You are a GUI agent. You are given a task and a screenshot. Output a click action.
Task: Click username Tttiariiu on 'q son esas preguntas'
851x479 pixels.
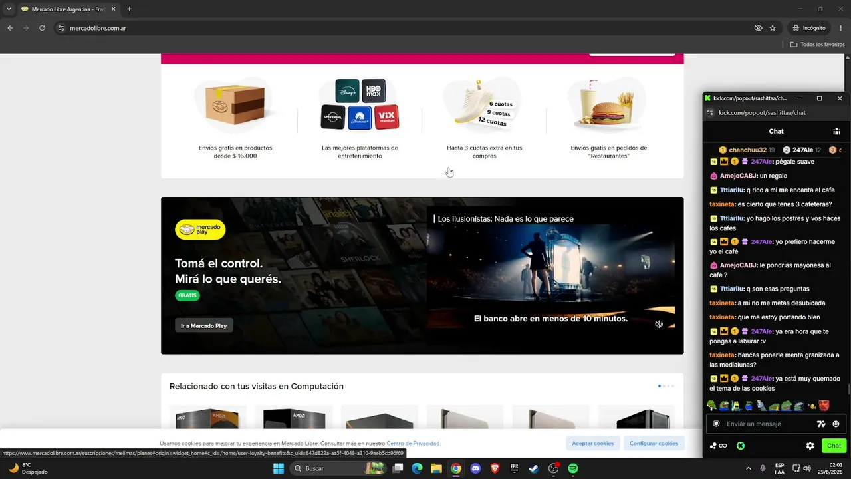click(x=731, y=289)
